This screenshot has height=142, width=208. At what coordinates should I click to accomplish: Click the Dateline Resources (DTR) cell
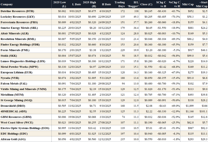pyautogui.click(x=17, y=11)
